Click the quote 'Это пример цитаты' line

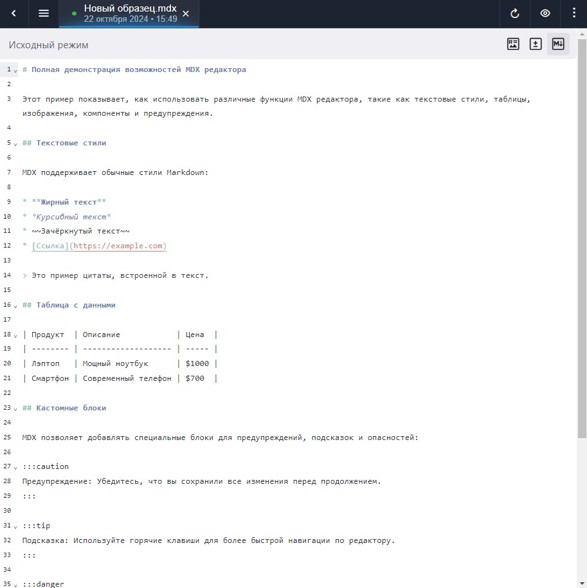coord(115,275)
